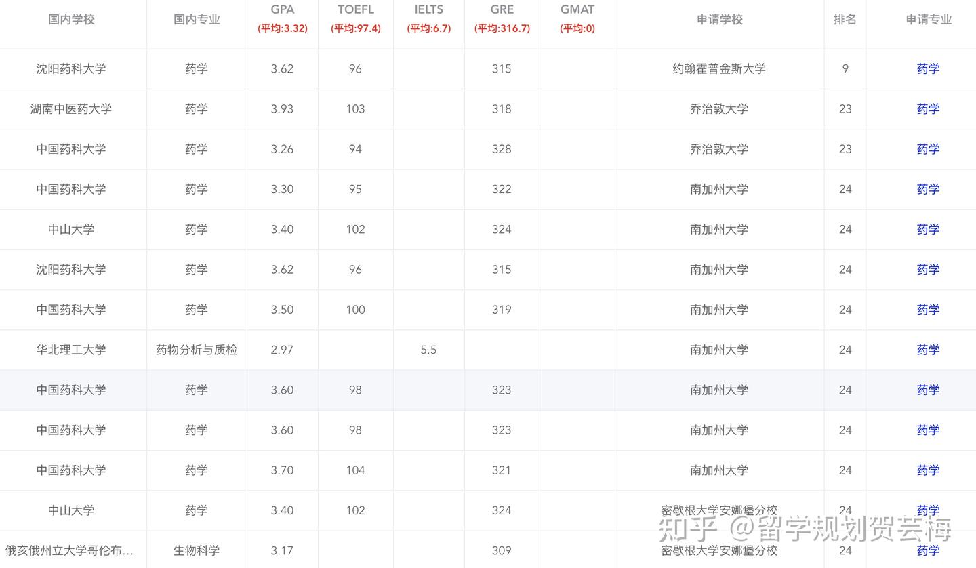Click the 申请学校 column header
Viewport: 976px width, 568px height.
coord(719,20)
